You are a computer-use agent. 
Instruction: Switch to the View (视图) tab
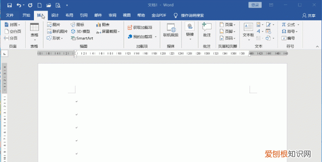click(x=127, y=15)
